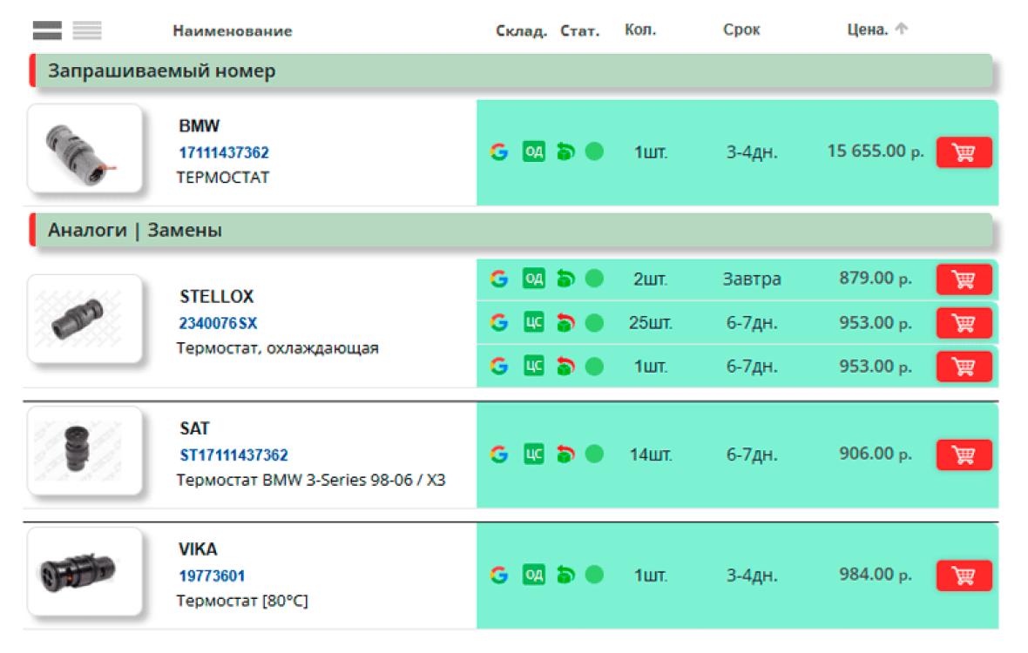Click the Стат. column header

pyautogui.click(x=579, y=30)
